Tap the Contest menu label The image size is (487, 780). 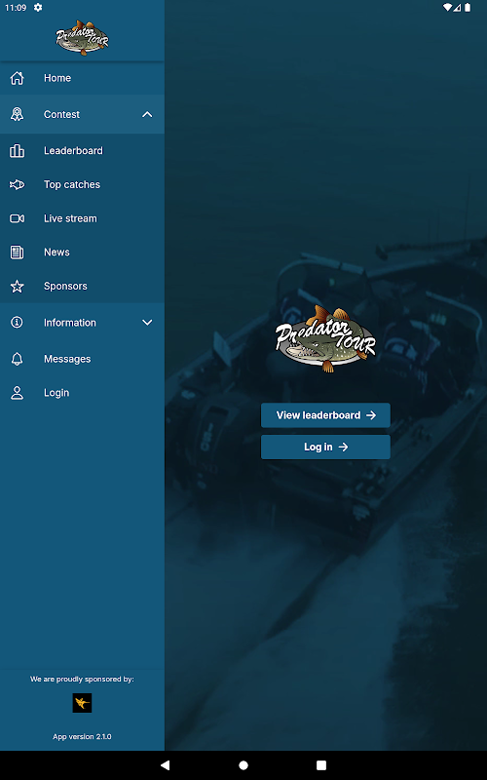61,114
